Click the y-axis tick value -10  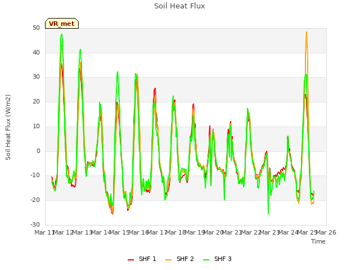[x=35, y=175]
